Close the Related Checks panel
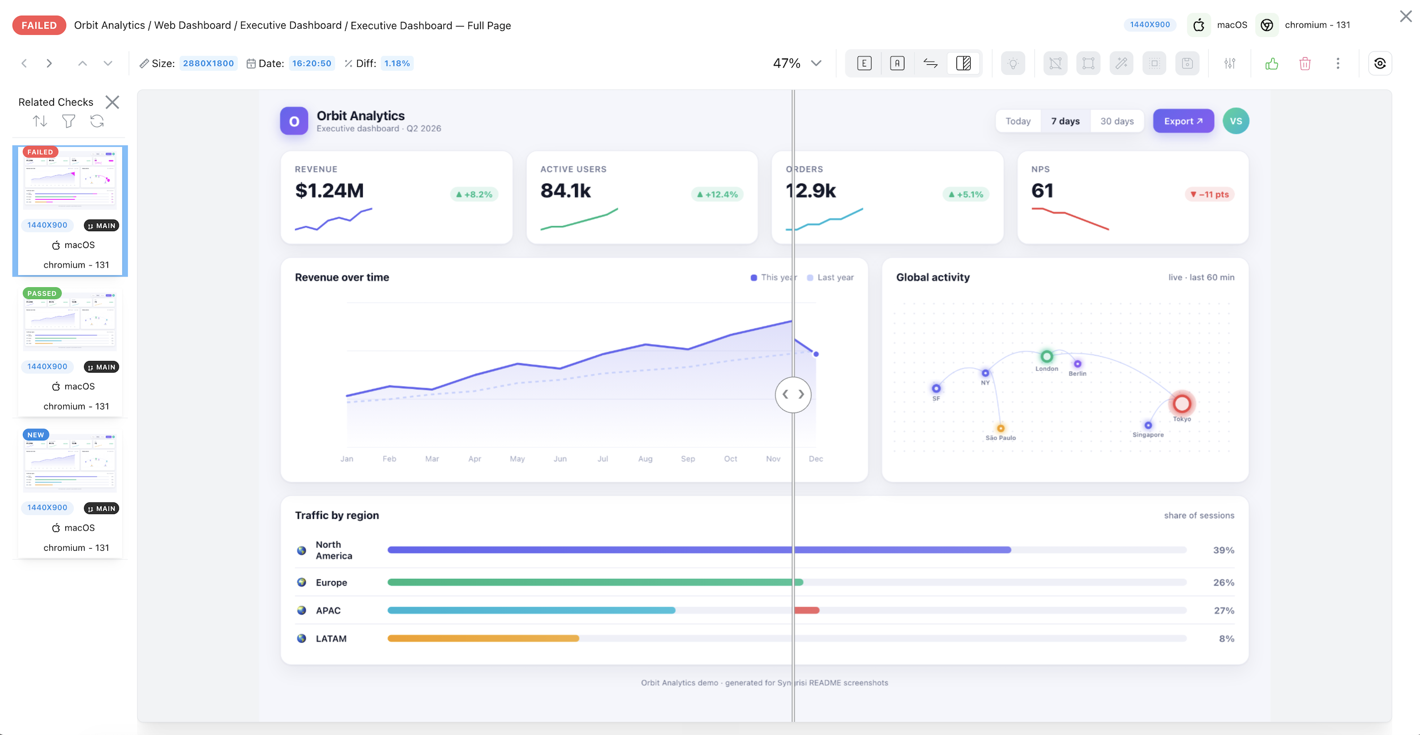The image size is (1420, 735). (x=113, y=102)
